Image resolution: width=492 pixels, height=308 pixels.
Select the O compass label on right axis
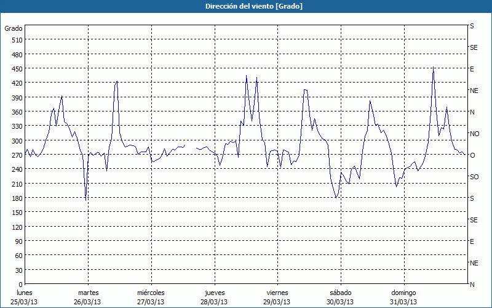[472, 155]
